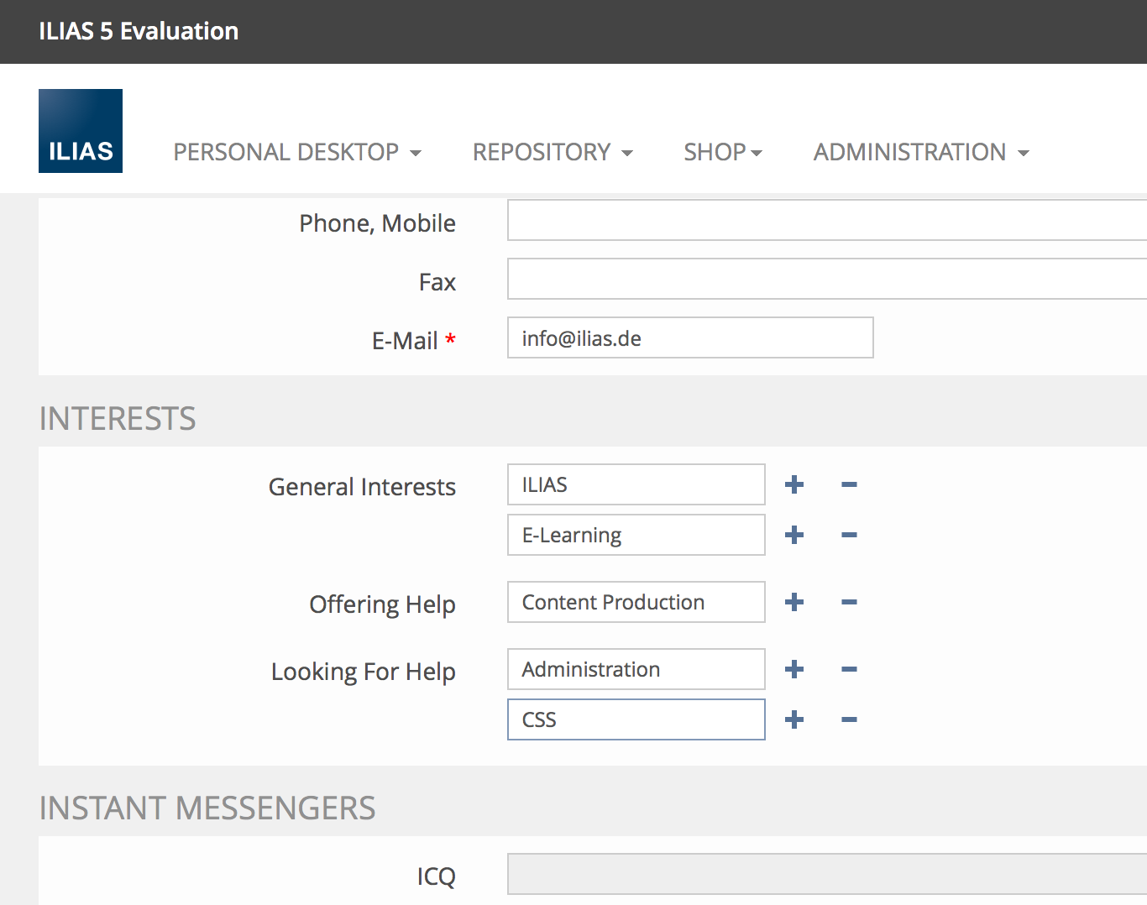
Task: Add field after E-Learning interest entry
Action: click(x=793, y=535)
